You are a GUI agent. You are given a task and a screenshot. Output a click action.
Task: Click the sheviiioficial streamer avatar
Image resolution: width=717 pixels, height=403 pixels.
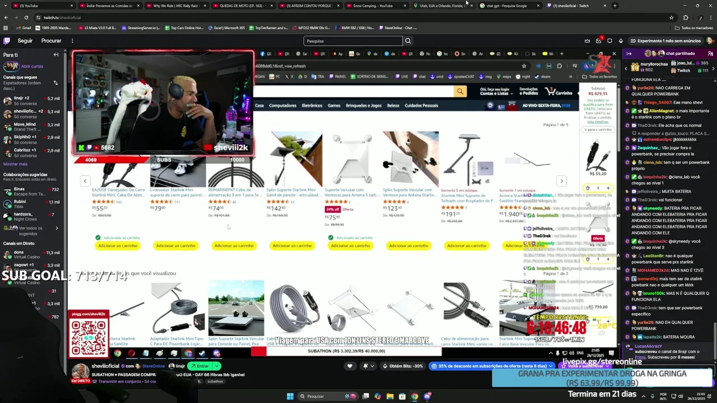point(80,371)
